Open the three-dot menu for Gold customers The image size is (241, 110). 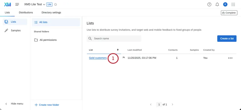[x=230, y=58]
